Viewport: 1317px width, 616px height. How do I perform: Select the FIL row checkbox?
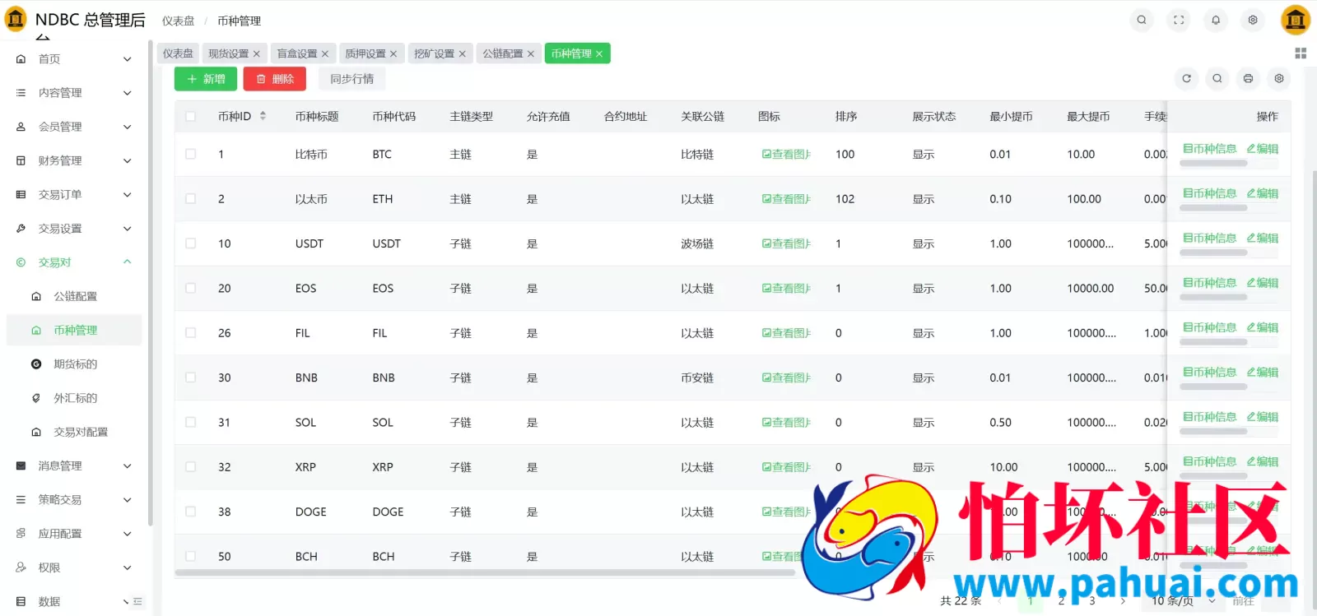[x=191, y=332]
